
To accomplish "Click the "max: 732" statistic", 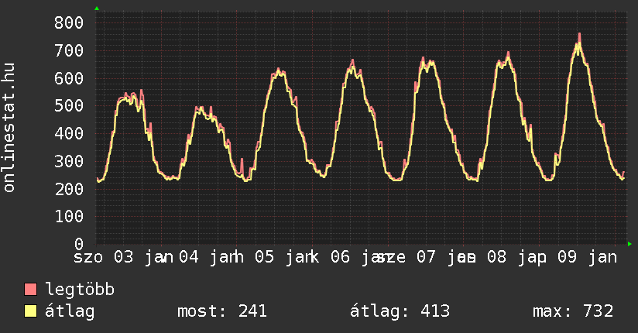I will tap(573, 311).
